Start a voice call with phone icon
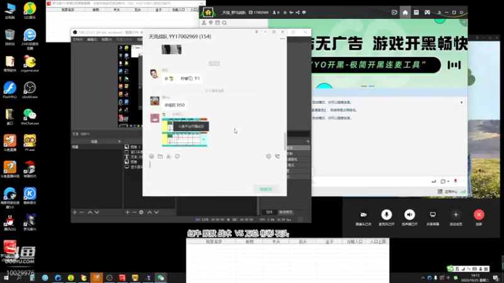 (277, 156)
